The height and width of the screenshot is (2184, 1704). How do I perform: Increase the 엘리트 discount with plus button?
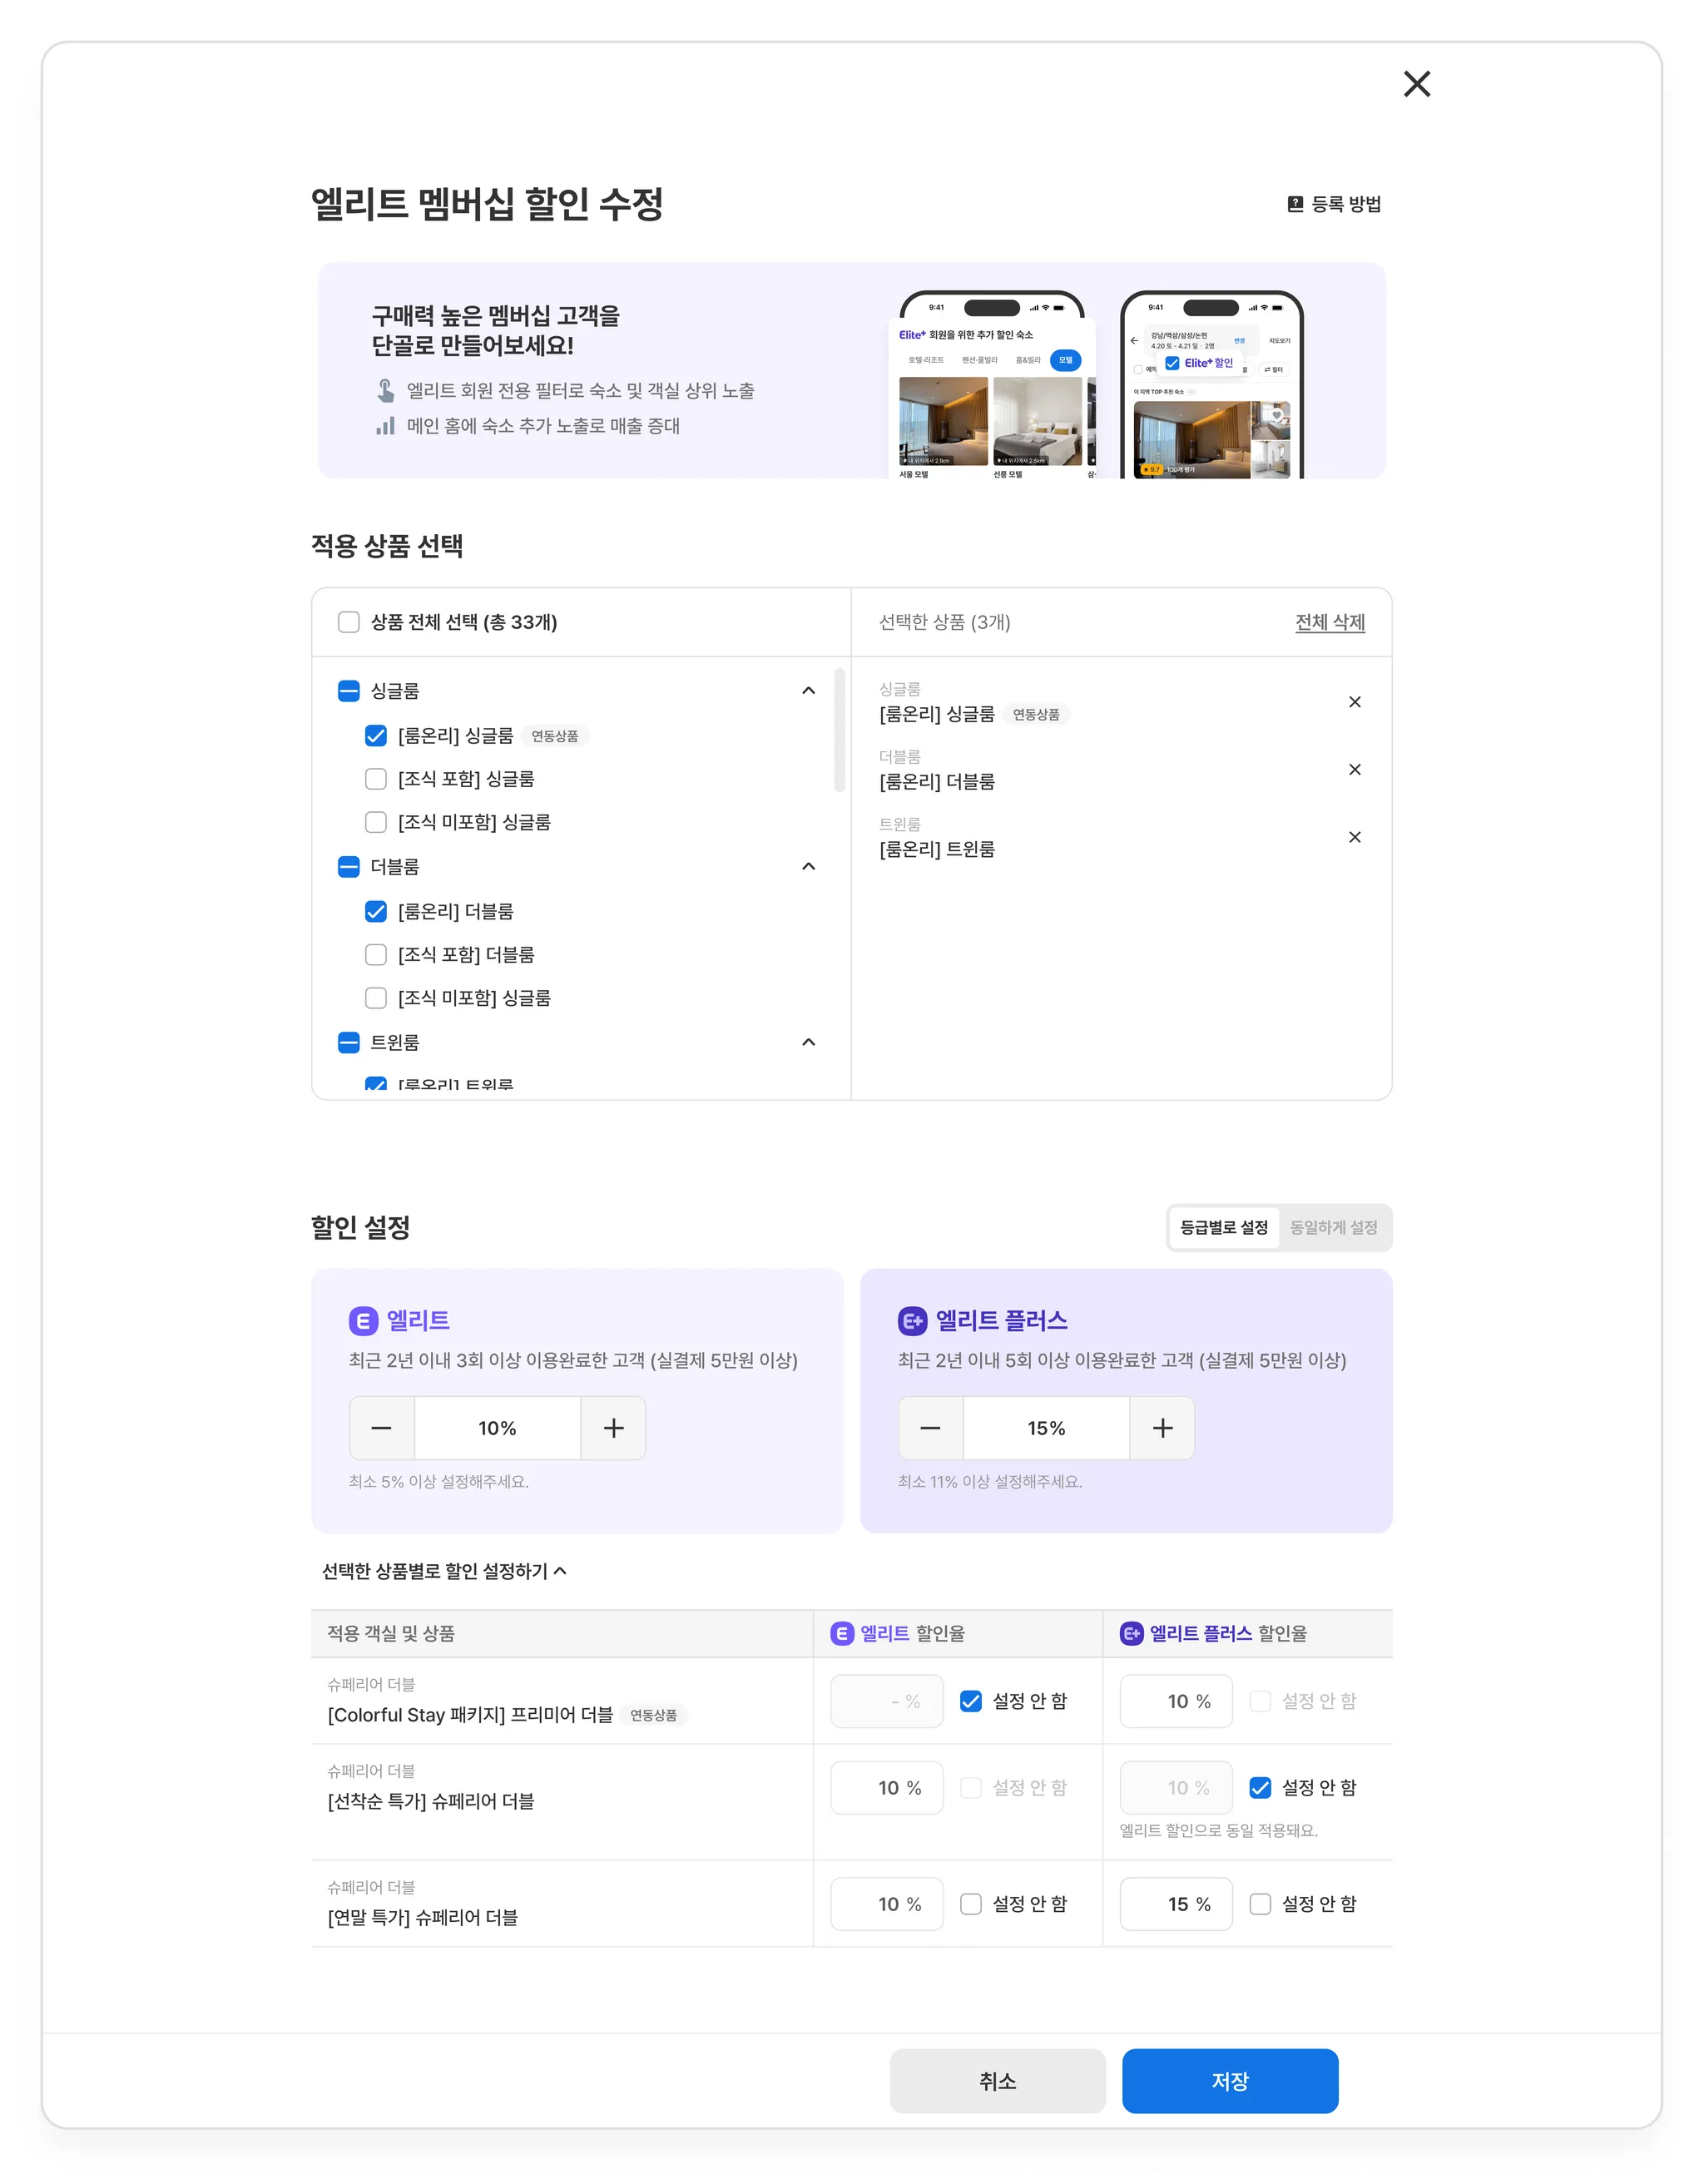coord(613,1428)
